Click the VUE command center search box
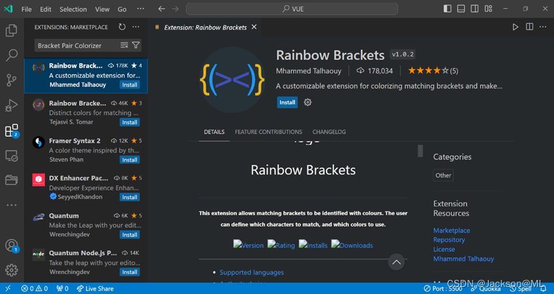Viewport: 554px width, 294px height. (292, 9)
